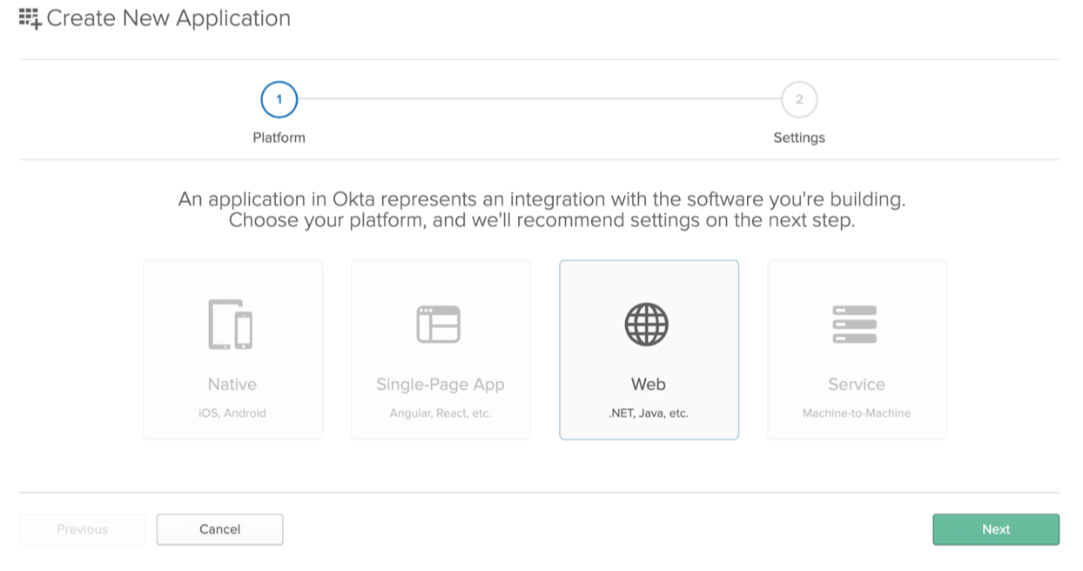Click the Settings step label
1083x571 pixels.
799,138
